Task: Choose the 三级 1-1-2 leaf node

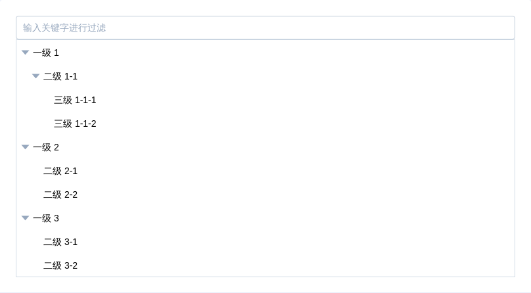Action: tap(75, 124)
